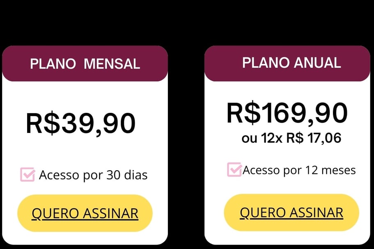Click QUERO ASSINAR under Plano Anual
Viewport: 374px width, 249px height.
[291, 212]
